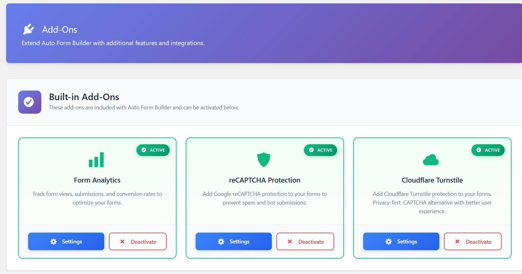Click the Active badge on Form Analytics
The width and height of the screenshot is (522, 274).
pos(153,150)
